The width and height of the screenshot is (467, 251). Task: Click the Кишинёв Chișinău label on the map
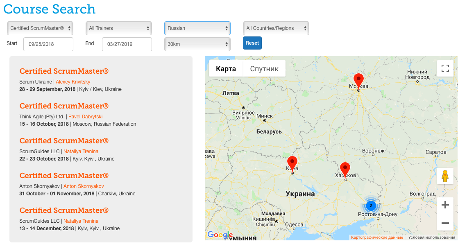(263, 222)
